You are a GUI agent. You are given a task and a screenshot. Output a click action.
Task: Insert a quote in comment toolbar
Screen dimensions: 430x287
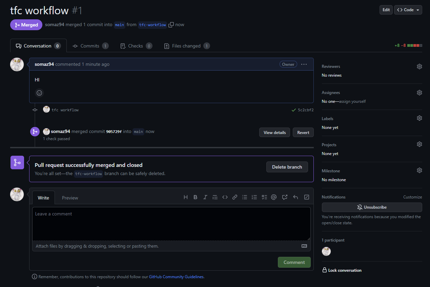tap(215, 197)
